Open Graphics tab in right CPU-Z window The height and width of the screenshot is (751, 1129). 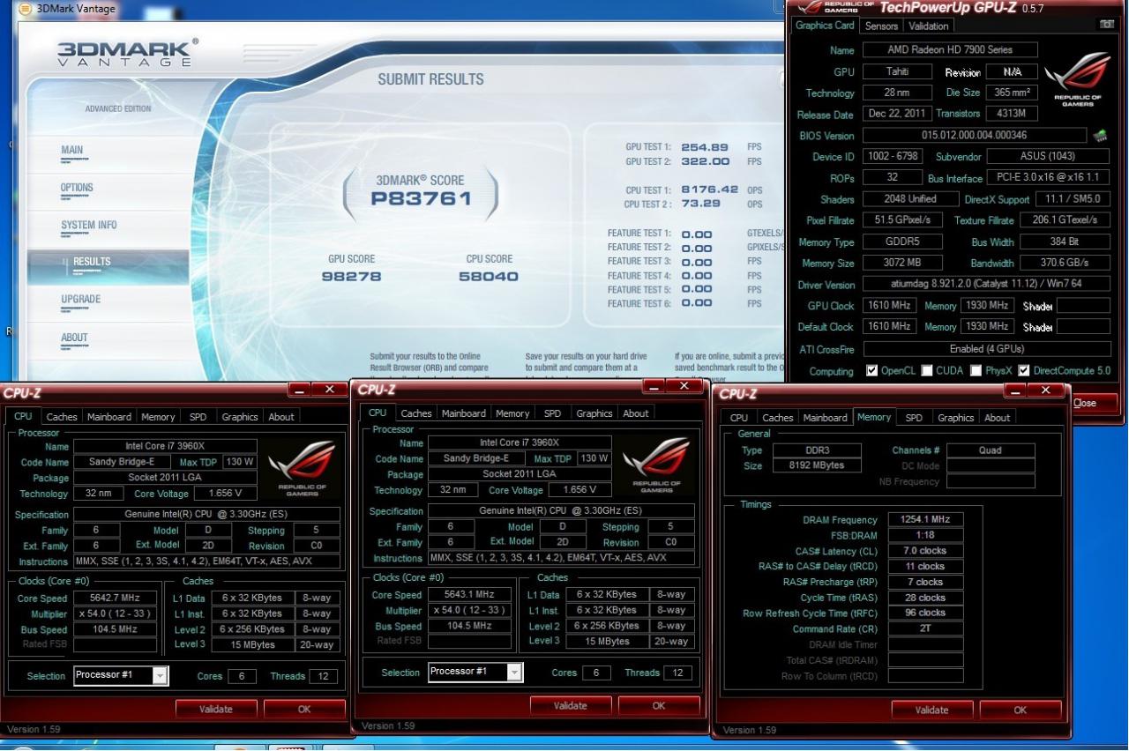[x=956, y=418]
